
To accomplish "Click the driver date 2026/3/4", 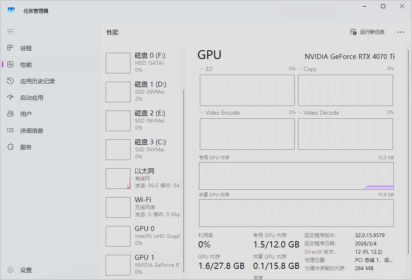I will tap(365, 244).
